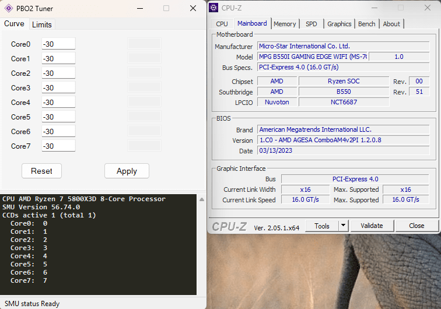Image resolution: width=441 pixels, height=309 pixels.
Task: Click the log panel scrollbar up arrow
Action: pos(202,199)
